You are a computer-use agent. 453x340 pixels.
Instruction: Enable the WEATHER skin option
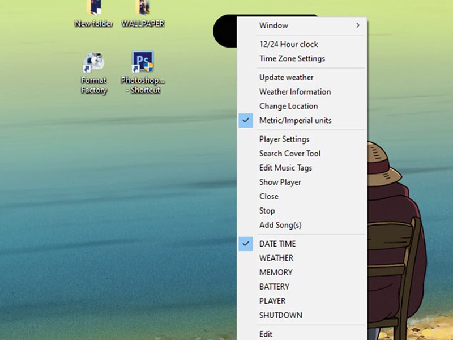tap(276, 258)
